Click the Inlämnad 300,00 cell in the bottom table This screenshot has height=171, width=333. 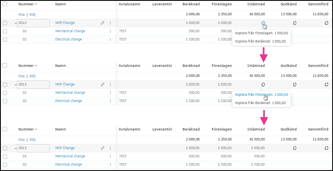[x=259, y=156]
